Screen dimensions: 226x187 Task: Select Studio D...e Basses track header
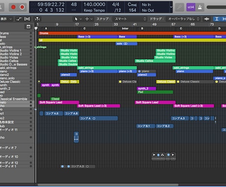17,64
